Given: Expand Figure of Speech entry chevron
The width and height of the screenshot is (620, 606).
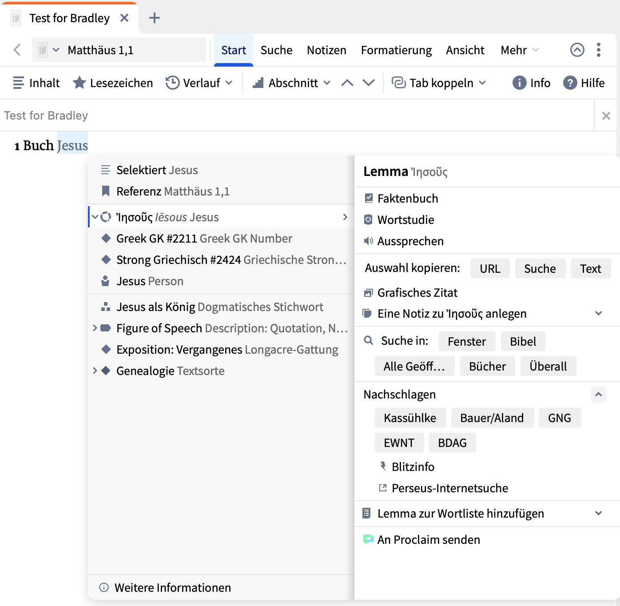Looking at the screenshot, I should point(95,328).
